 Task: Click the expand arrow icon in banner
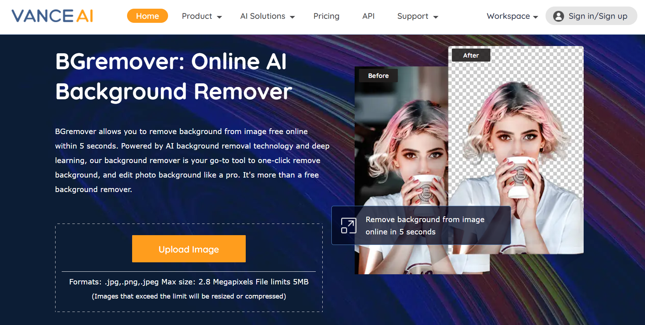click(348, 226)
